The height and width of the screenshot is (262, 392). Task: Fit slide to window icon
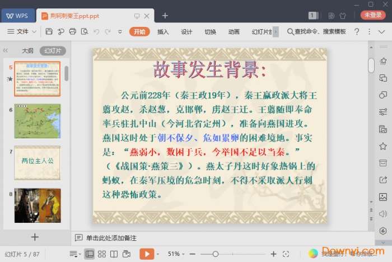pos(286,254)
